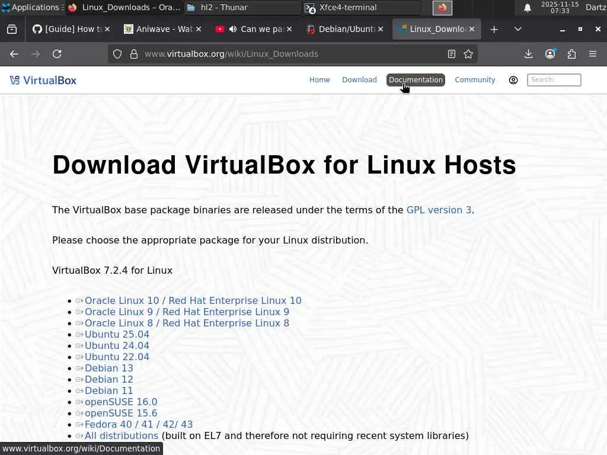
Task: Mute the Can we pa tab audio icon
Action: [x=232, y=30]
